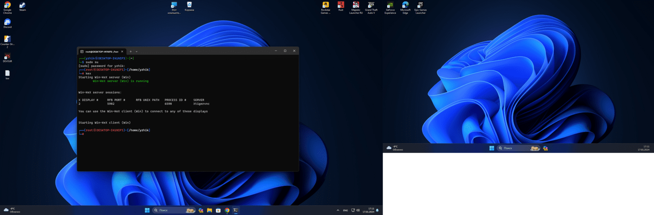654x215 pixels.
Task: Switch the ENG input language indicator
Action: click(345, 211)
